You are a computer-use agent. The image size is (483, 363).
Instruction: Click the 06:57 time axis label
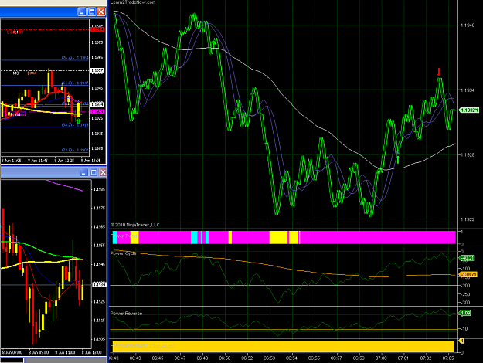336,358
